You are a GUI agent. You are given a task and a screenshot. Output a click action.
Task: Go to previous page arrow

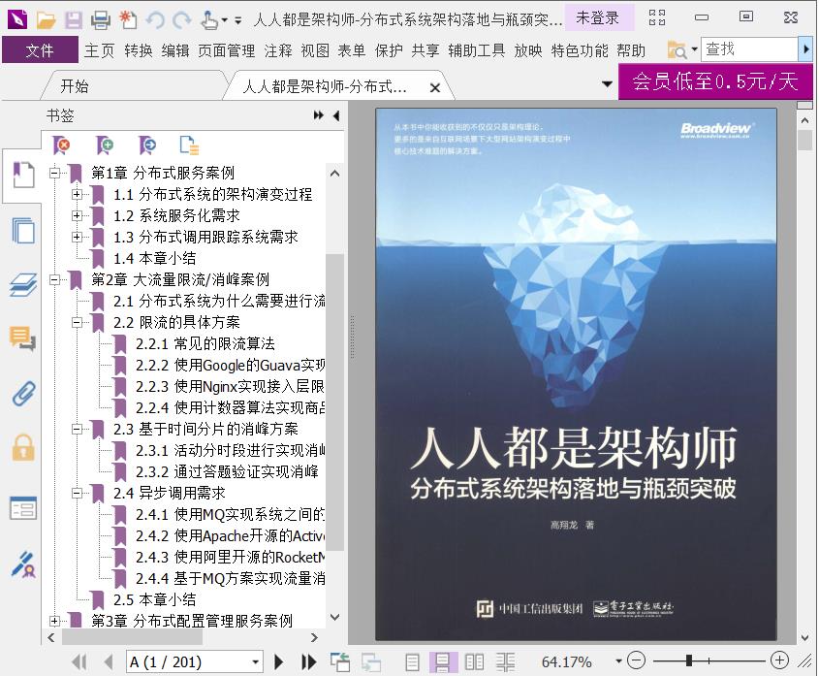point(109,661)
